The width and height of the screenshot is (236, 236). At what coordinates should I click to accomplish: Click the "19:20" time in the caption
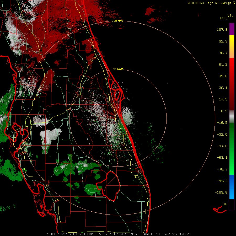pyautogui.click(x=186, y=234)
